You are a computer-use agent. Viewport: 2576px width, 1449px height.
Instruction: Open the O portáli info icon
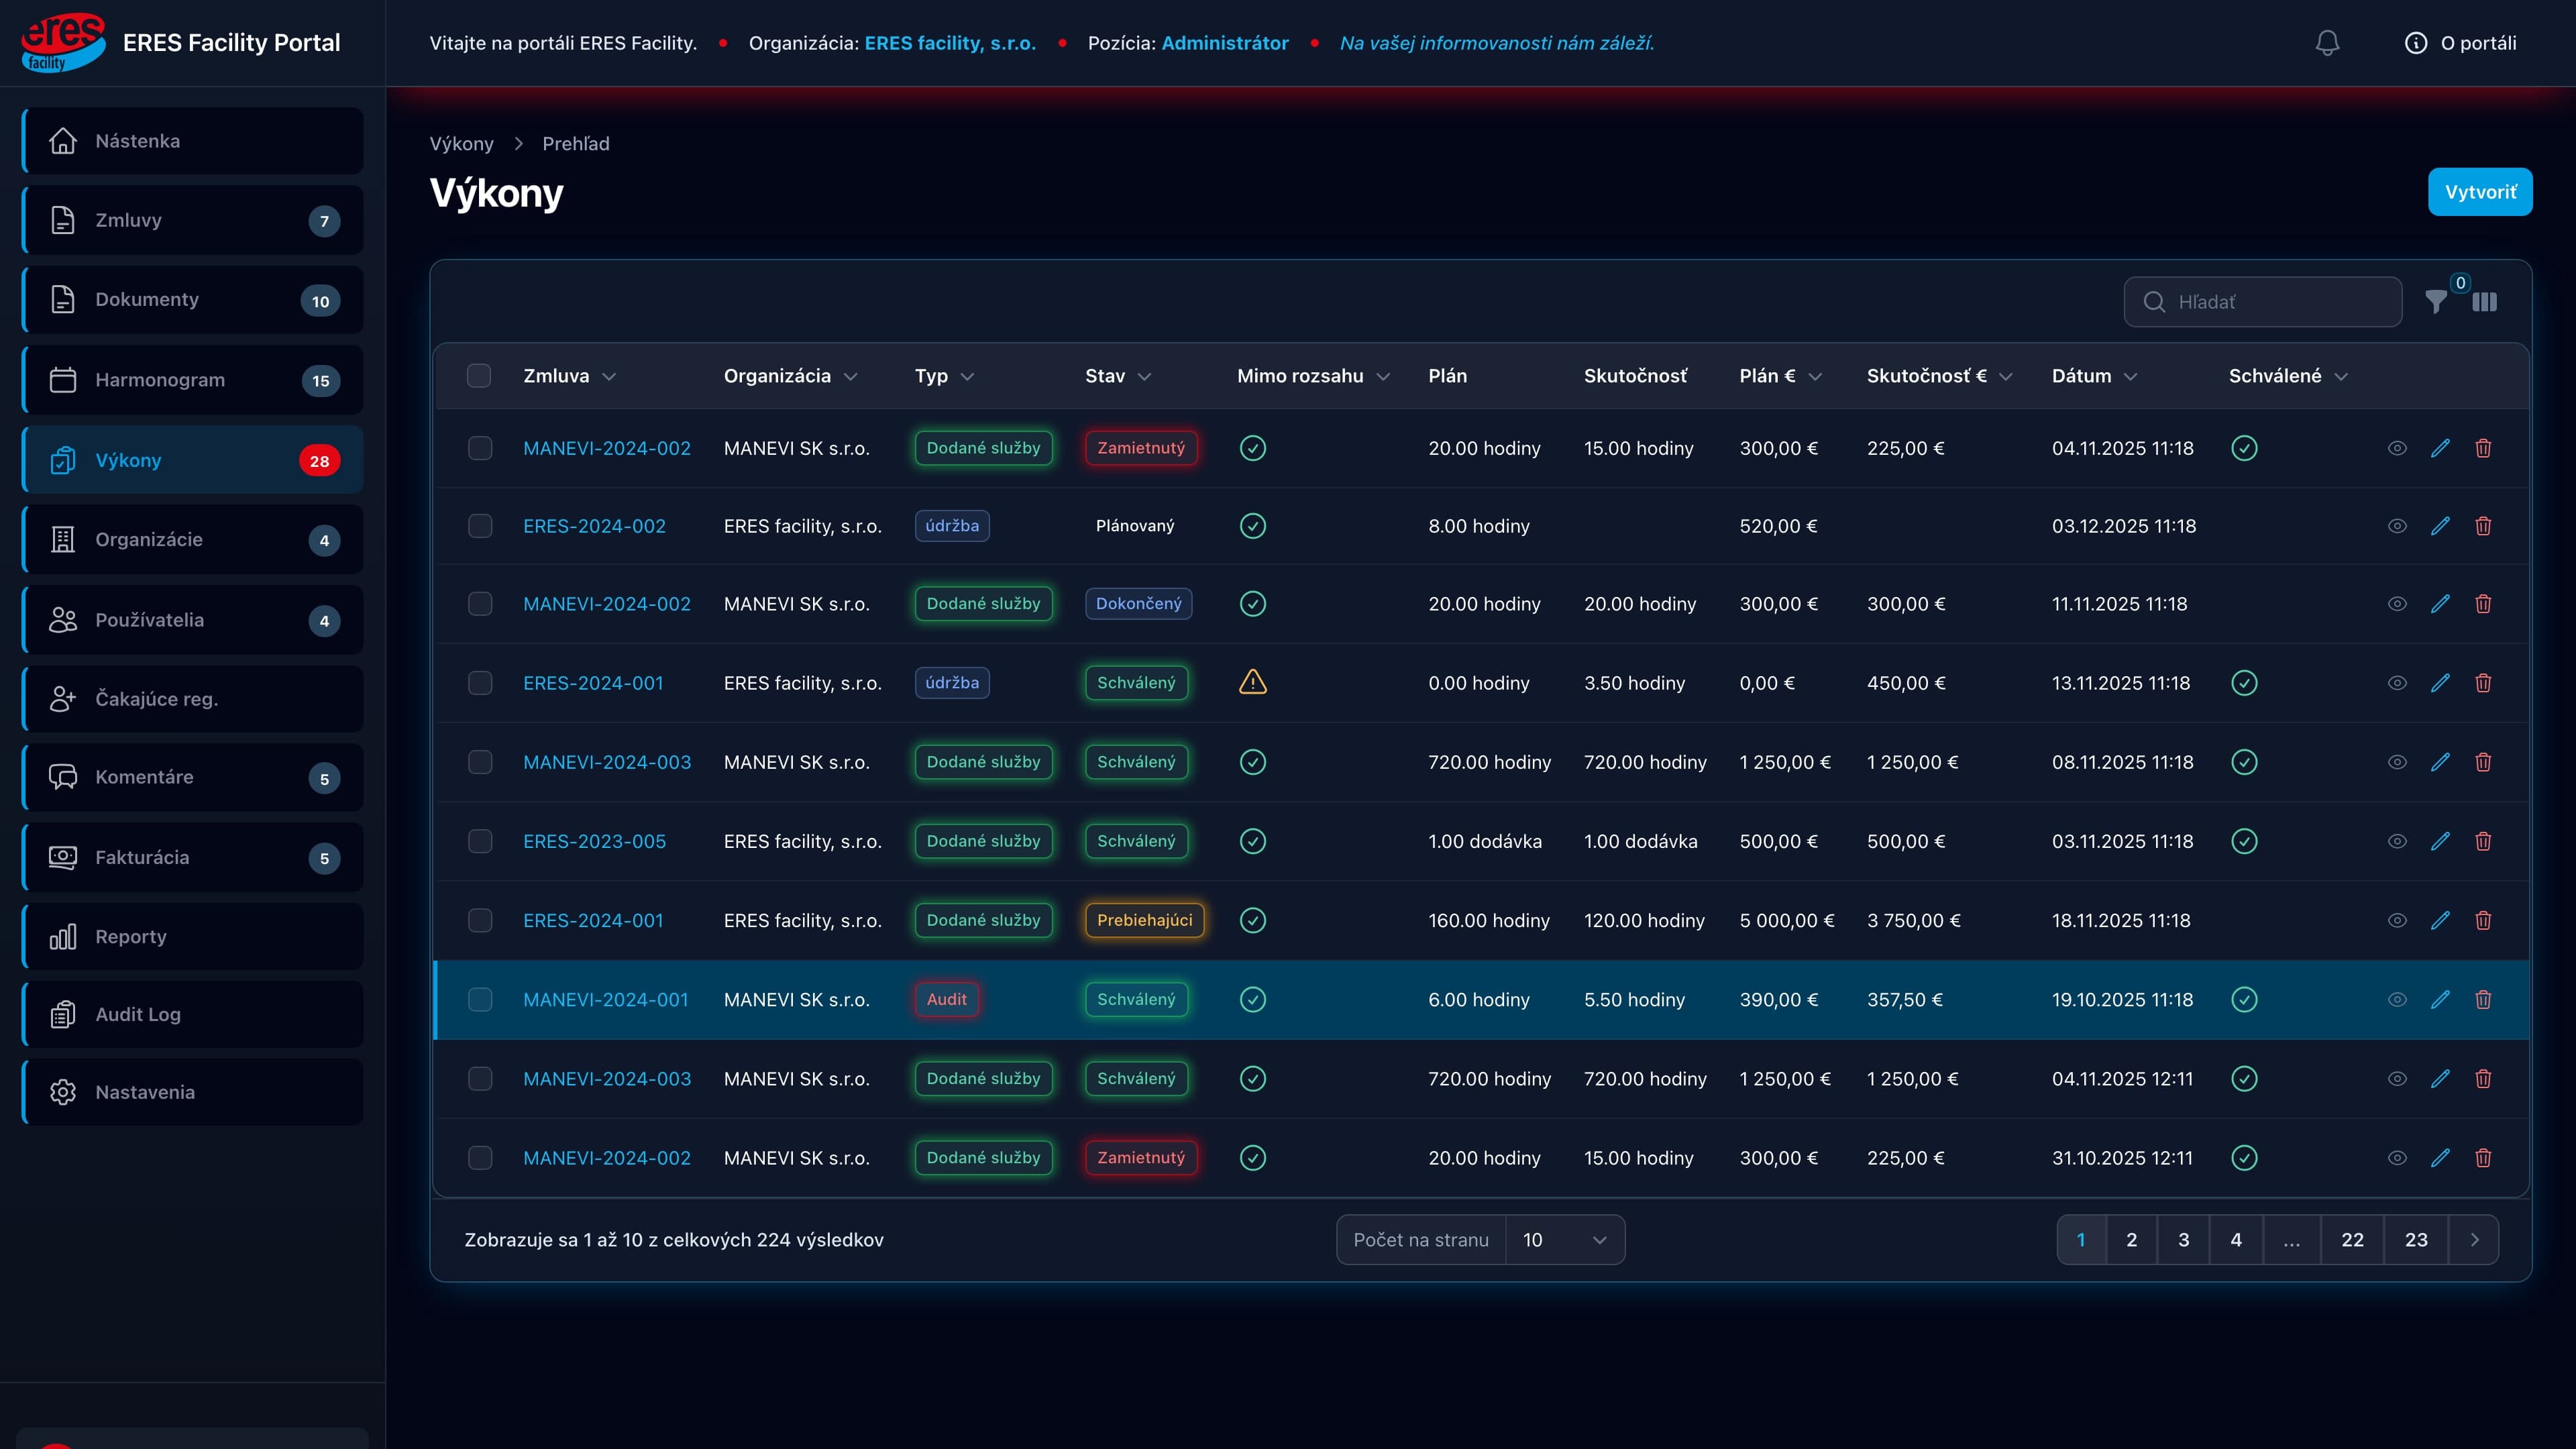pyautogui.click(x=2415, y=43)
